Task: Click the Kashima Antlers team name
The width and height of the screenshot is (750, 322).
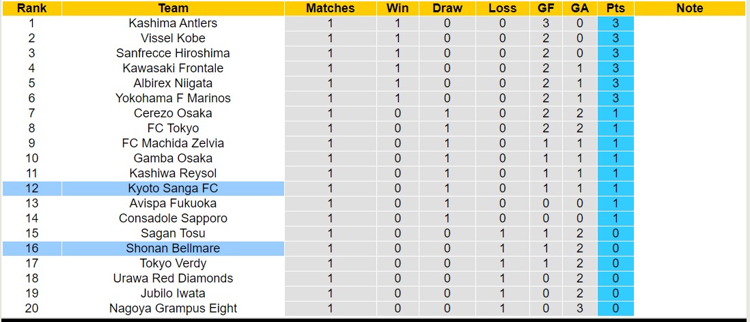Action: [173, 23]
